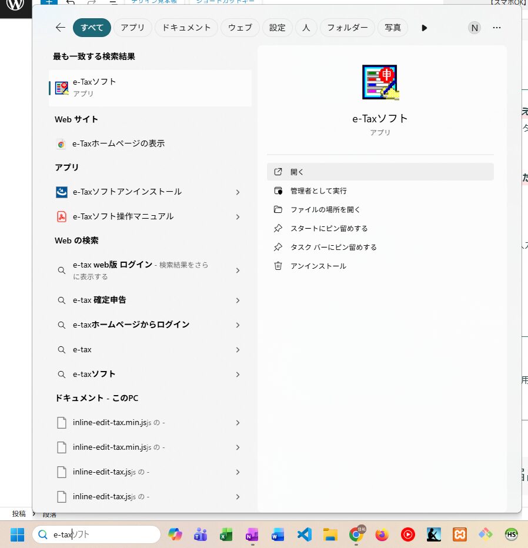Open the e-Taxソフト app result

tap(150, 88)
